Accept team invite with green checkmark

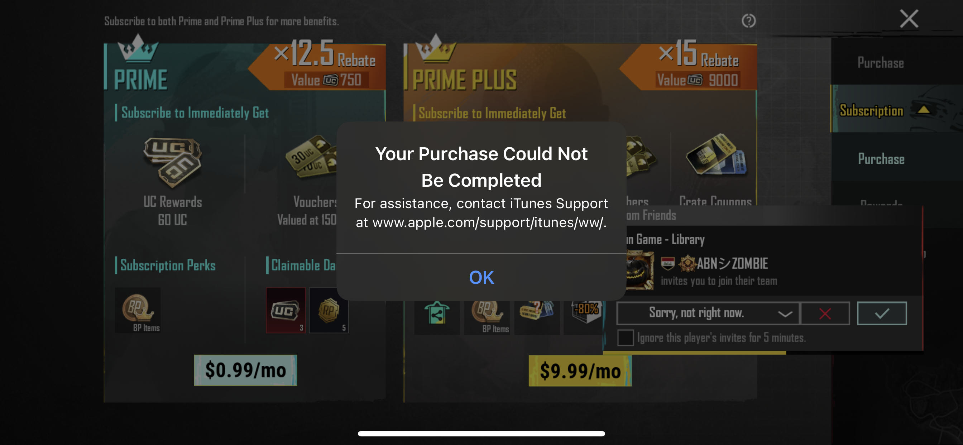[x=882, y=313]
